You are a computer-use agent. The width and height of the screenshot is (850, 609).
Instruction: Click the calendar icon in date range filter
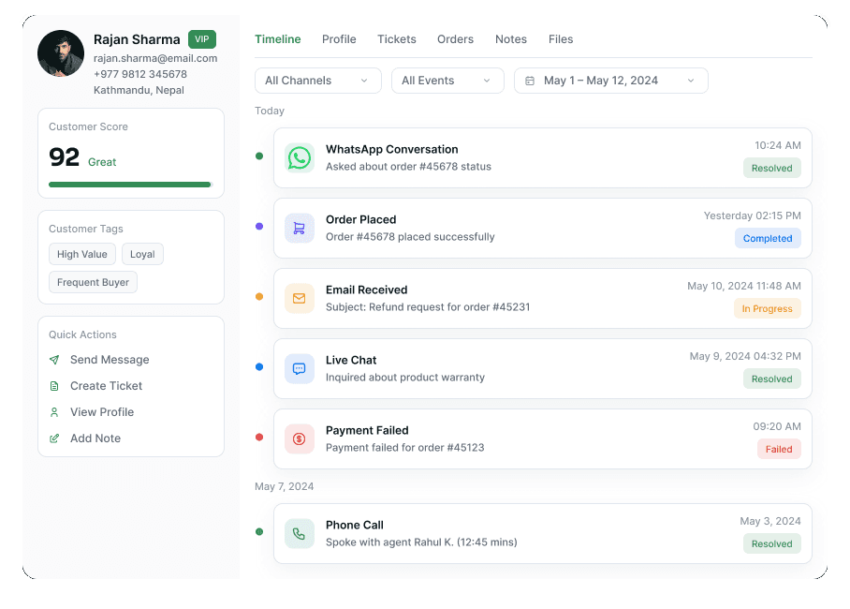point(530,81)
